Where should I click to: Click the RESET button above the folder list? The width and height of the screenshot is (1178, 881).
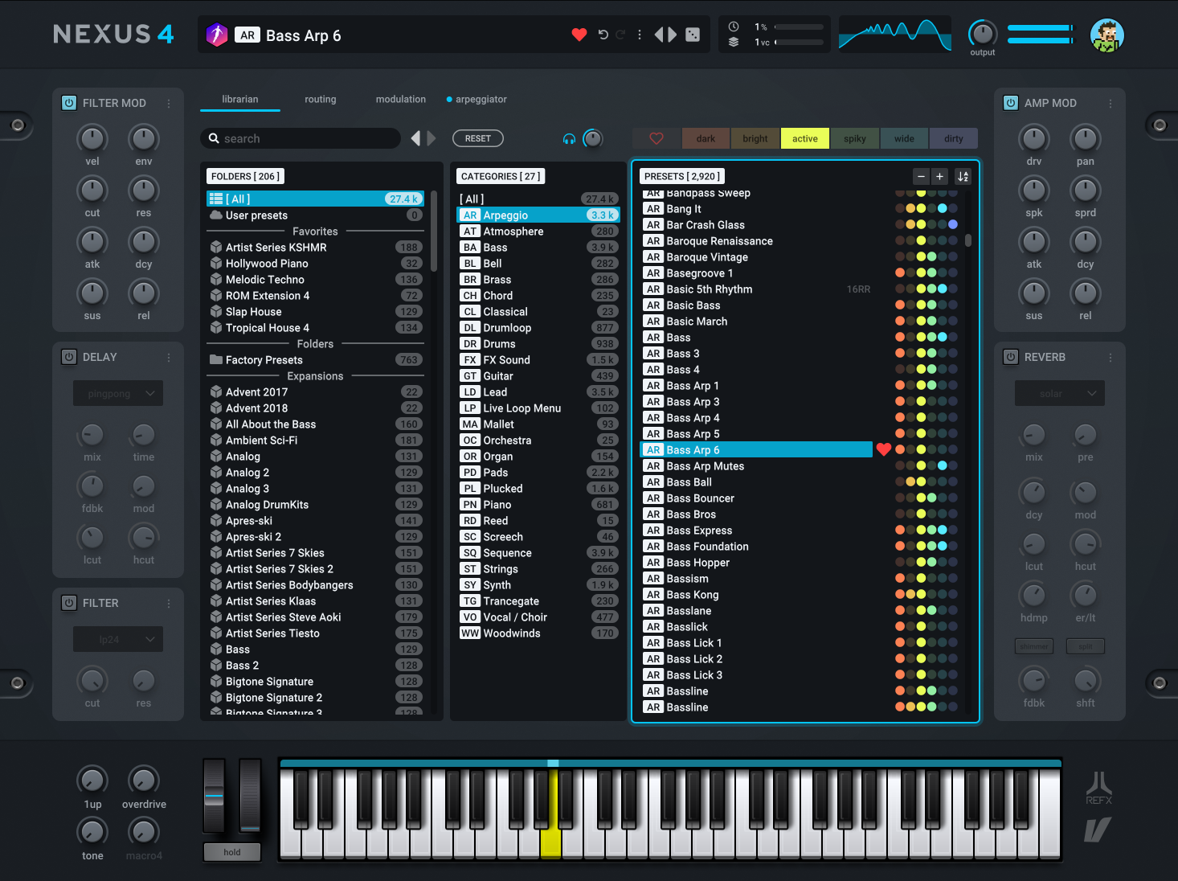point(478,138)
